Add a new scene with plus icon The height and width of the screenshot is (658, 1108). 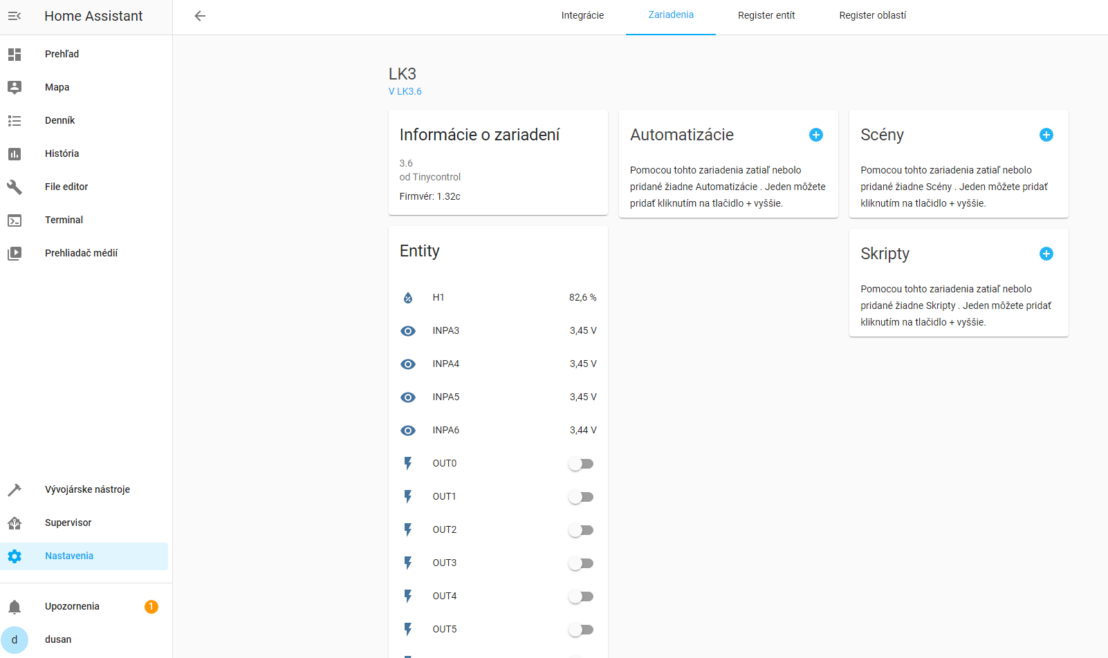pos(1046,135)
